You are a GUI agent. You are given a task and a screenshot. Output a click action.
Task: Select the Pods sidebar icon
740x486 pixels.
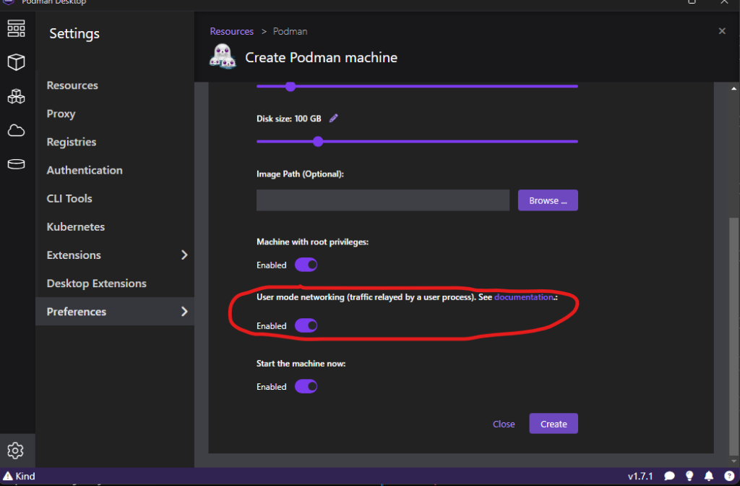[17, 96]
